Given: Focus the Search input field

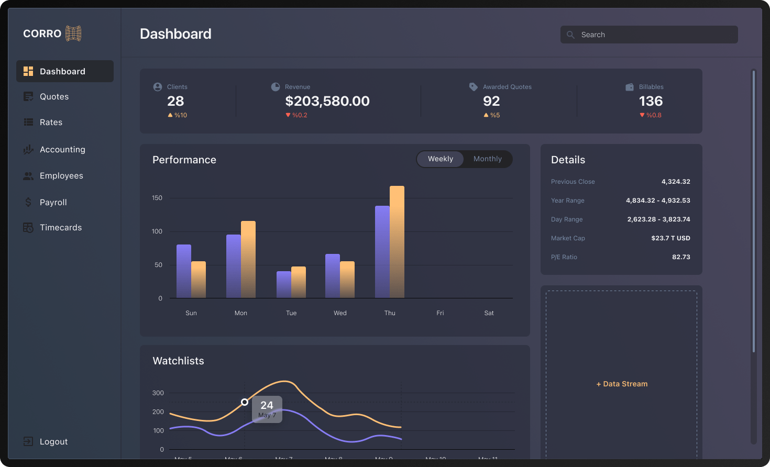Looking at the screenshot, I should (649, 35).
